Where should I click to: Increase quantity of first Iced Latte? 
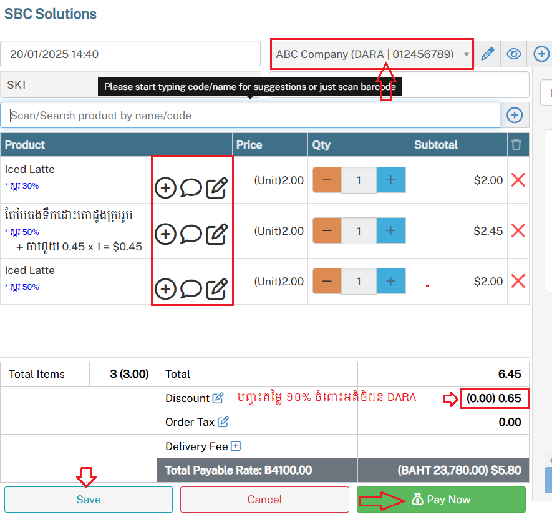[x=390, y=180]
